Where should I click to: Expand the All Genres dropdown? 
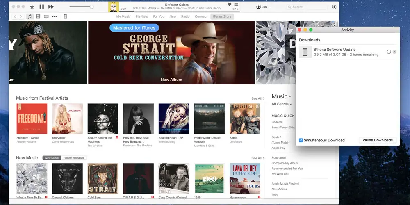click(x=282, y=104)
